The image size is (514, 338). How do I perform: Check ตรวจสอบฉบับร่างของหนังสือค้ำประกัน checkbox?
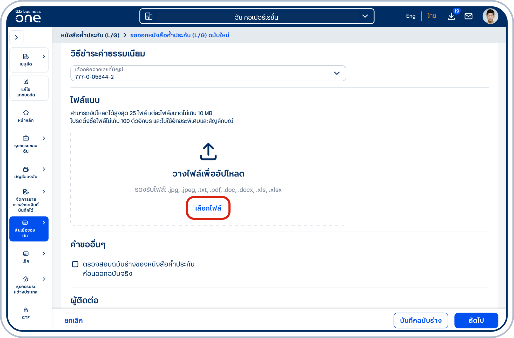[75, 264]
